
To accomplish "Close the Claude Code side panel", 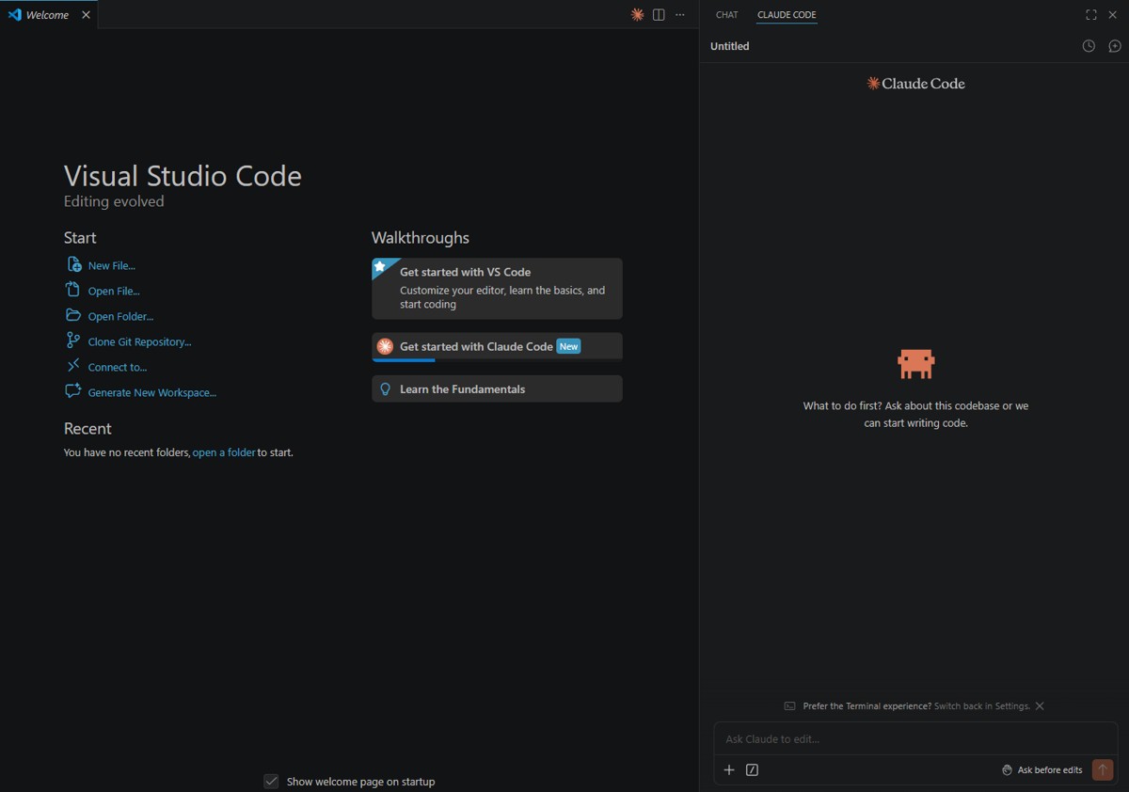I will 1112,15.
